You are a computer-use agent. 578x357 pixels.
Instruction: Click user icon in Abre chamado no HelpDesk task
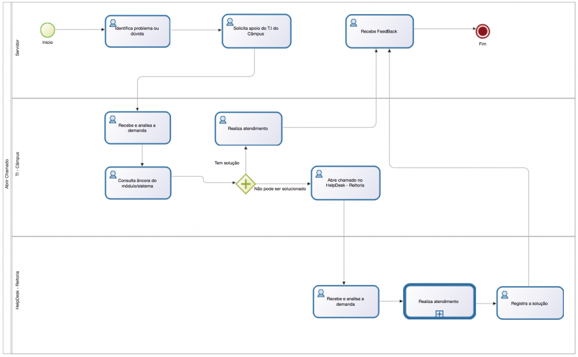[x=319, y=173]
